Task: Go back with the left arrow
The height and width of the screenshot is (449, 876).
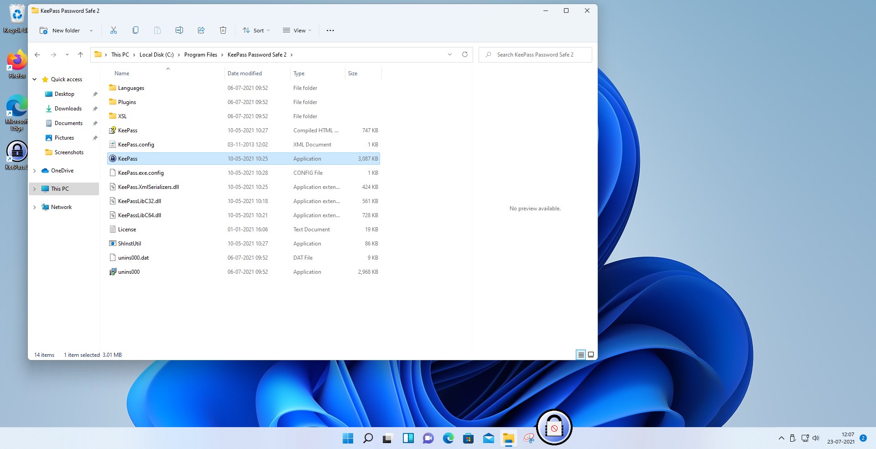Action: [37, 55]
